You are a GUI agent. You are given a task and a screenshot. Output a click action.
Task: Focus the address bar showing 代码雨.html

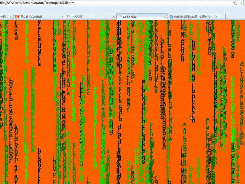[x=116, y=3]
